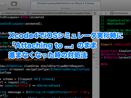Click '(IBAction)pressIt' method declaration
Viewport: 131px width, 98px height.
(x=117, y=57)
